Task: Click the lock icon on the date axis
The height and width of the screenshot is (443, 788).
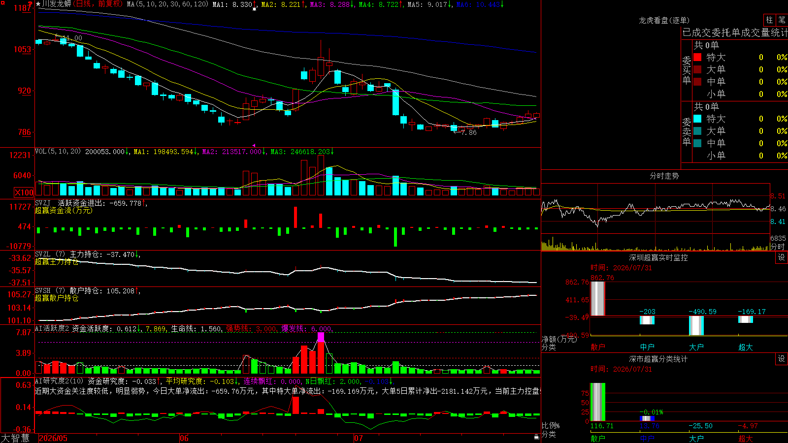Action: [x=536, y=437]
